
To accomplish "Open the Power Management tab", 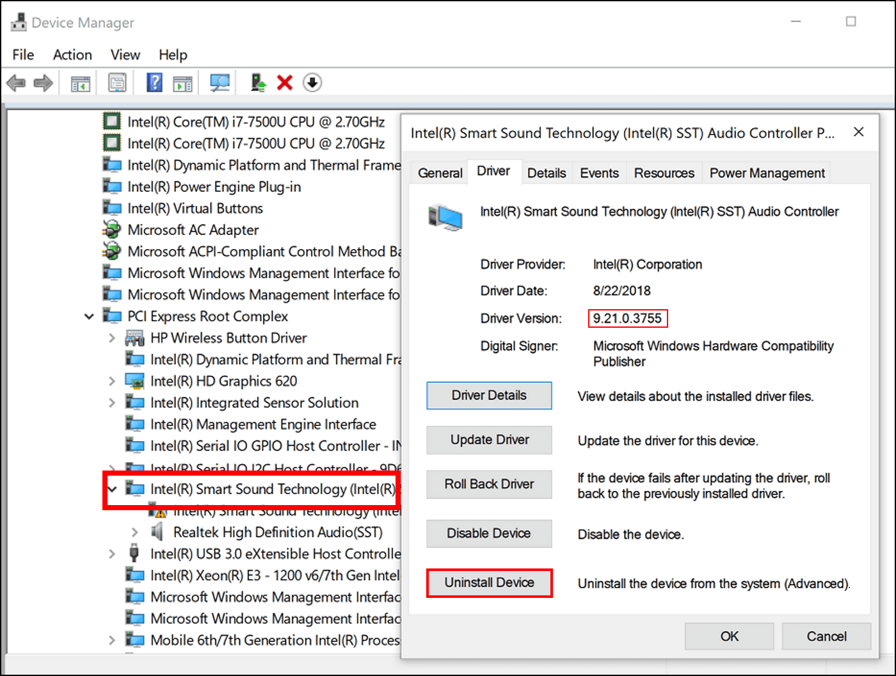I will pyautogui.click(x=767, y=173).
